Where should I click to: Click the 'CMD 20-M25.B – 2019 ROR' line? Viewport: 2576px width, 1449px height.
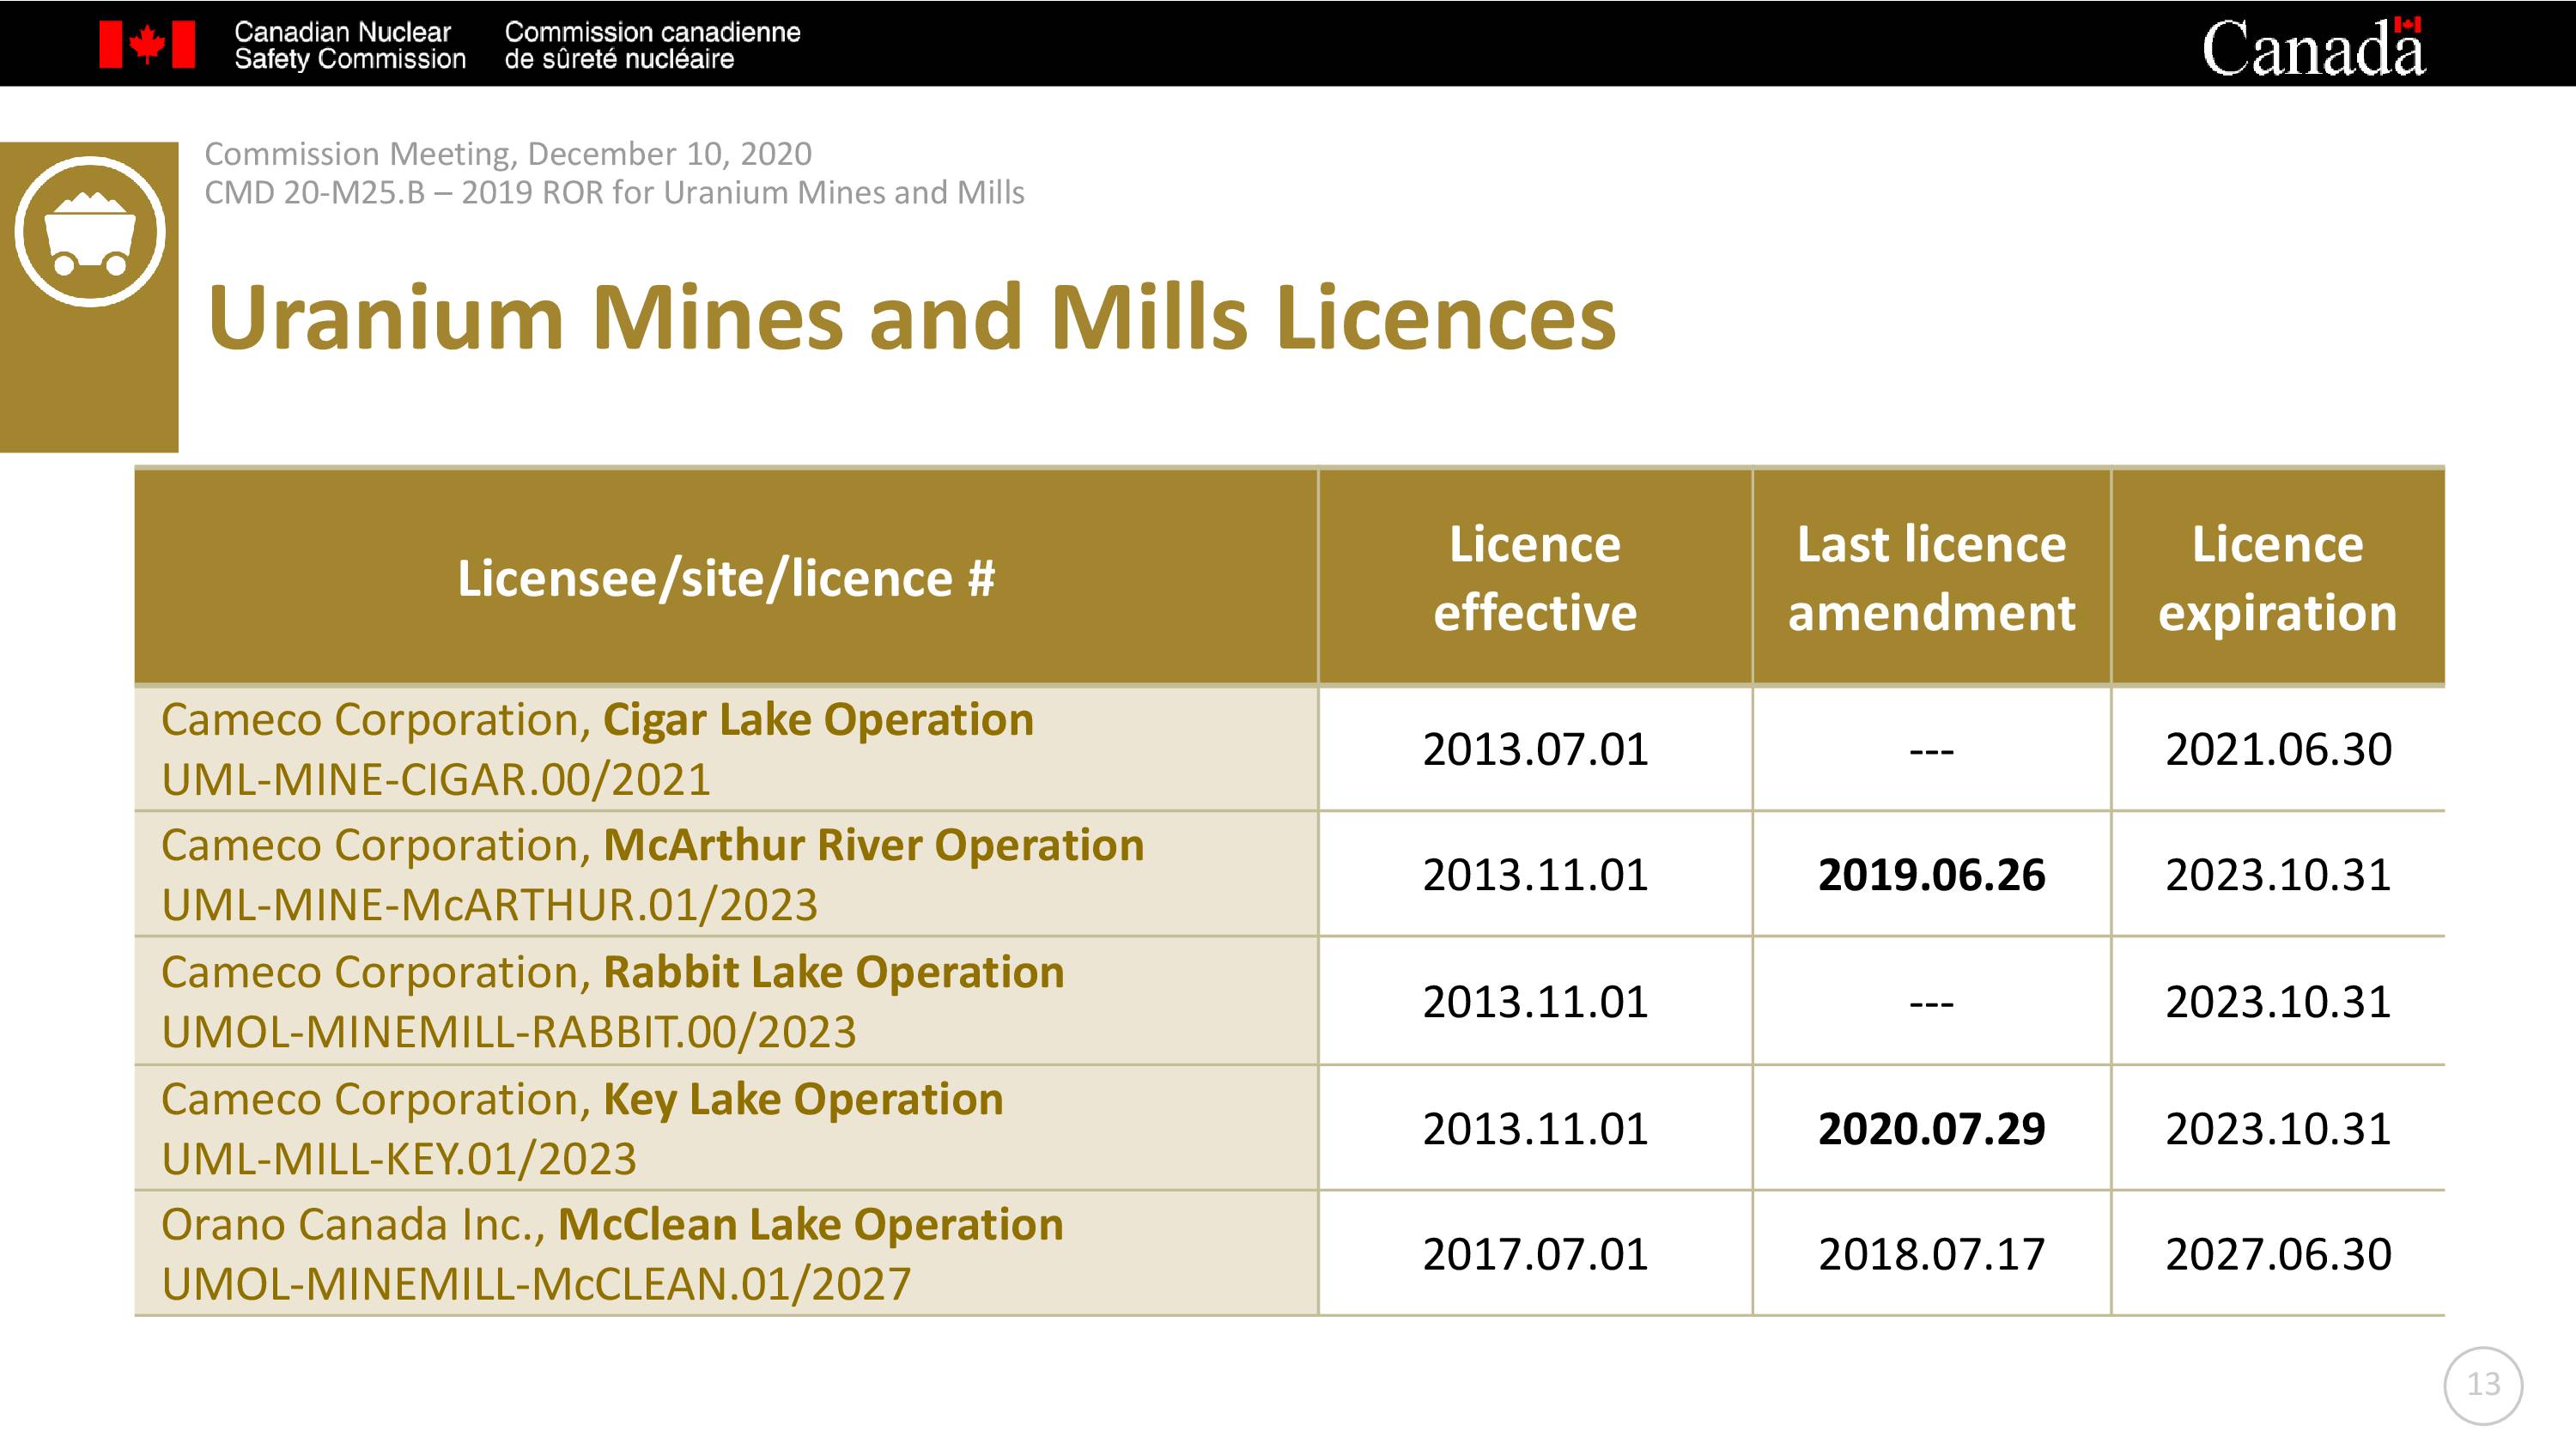point(614,192)
